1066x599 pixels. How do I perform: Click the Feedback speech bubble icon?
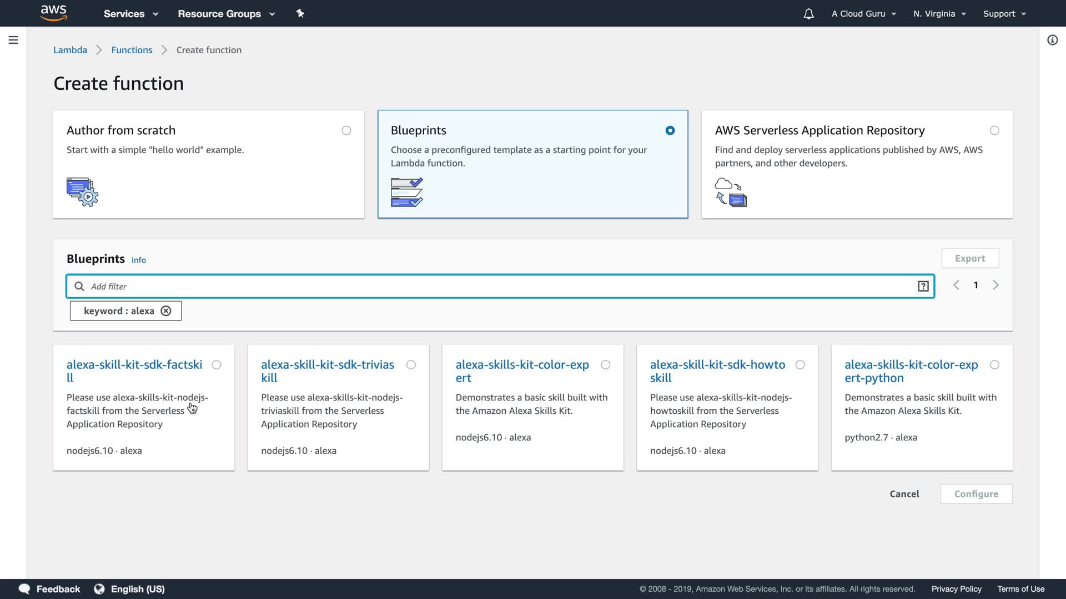tap(24, 589)
